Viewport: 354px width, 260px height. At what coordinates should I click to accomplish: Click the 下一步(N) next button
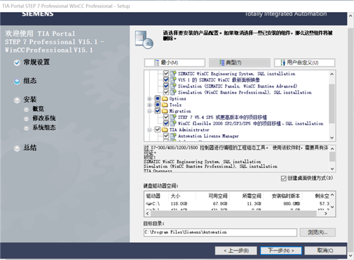tap(281, 250)
